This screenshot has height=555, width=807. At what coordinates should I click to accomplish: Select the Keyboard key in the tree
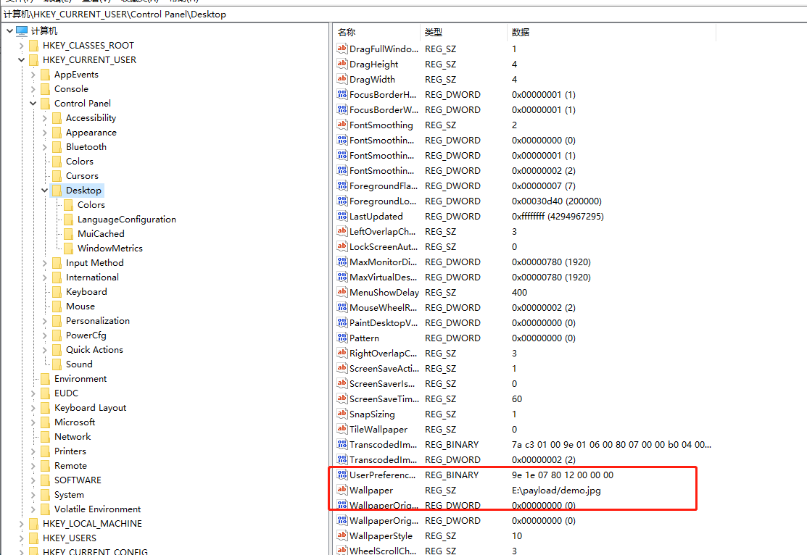(x=86, y=292)
